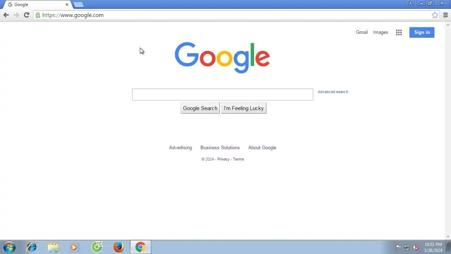Reload the current Google page
This screenshot has height=254, width=451.
coord(26,15)
